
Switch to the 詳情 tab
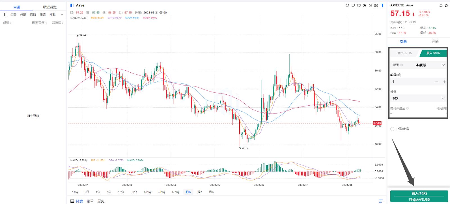435,41
